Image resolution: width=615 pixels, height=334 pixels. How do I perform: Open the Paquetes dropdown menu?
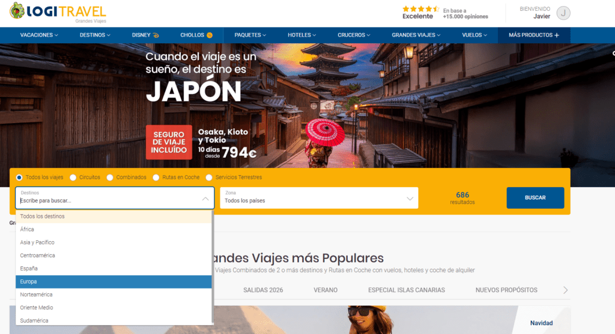click(x=250, y=35)
